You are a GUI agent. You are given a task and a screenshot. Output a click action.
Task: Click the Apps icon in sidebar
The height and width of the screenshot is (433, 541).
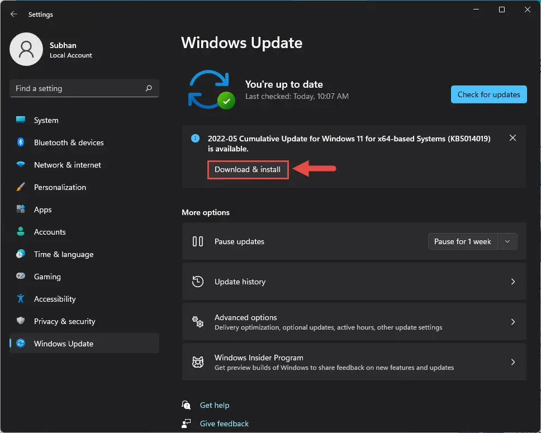[21, 209]
